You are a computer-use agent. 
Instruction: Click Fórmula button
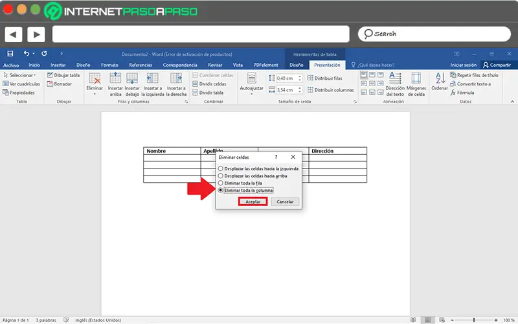click(x=462, y=93)
